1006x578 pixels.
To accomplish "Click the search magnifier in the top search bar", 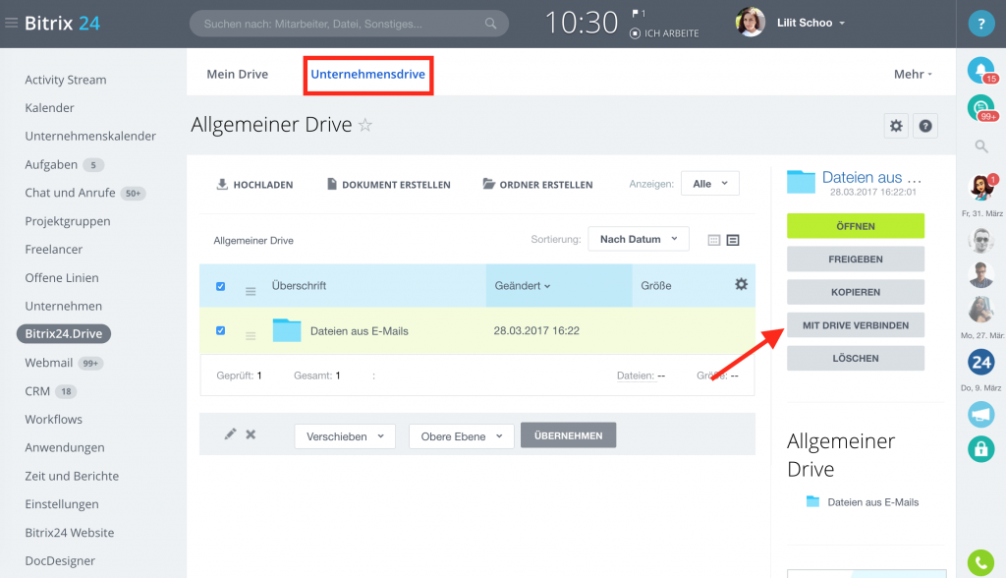I will click(491, 24).
